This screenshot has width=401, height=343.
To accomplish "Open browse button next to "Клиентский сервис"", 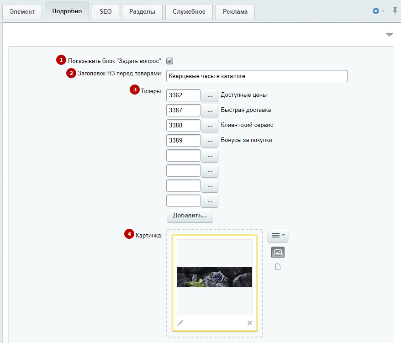I will pyautogui.click(x=210, y=125).
